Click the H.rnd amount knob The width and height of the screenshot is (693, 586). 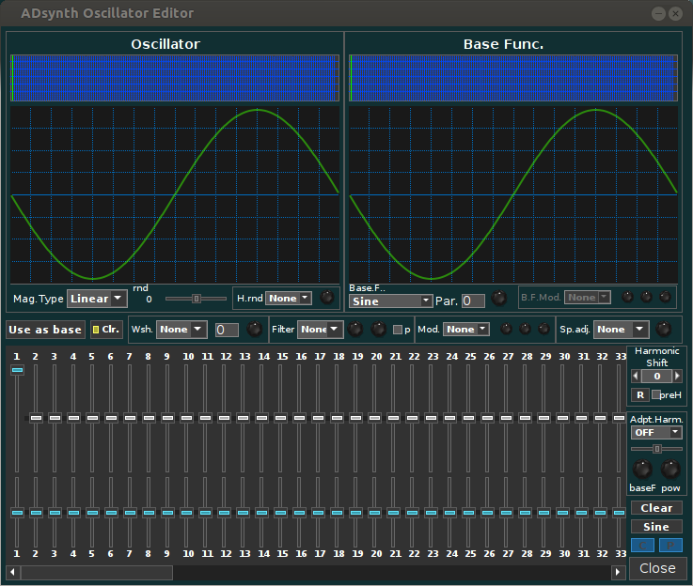point(326,298)
